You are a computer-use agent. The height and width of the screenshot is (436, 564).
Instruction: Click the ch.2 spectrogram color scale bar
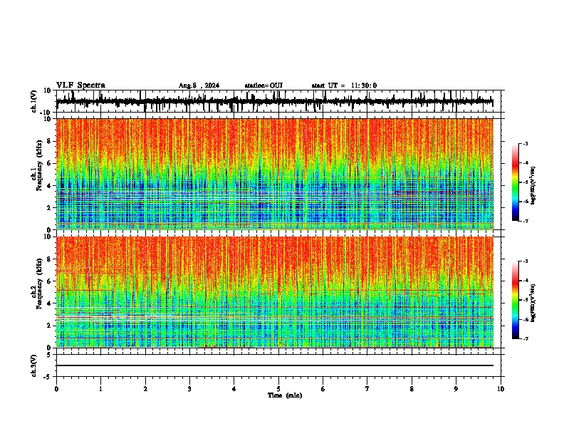515,300
